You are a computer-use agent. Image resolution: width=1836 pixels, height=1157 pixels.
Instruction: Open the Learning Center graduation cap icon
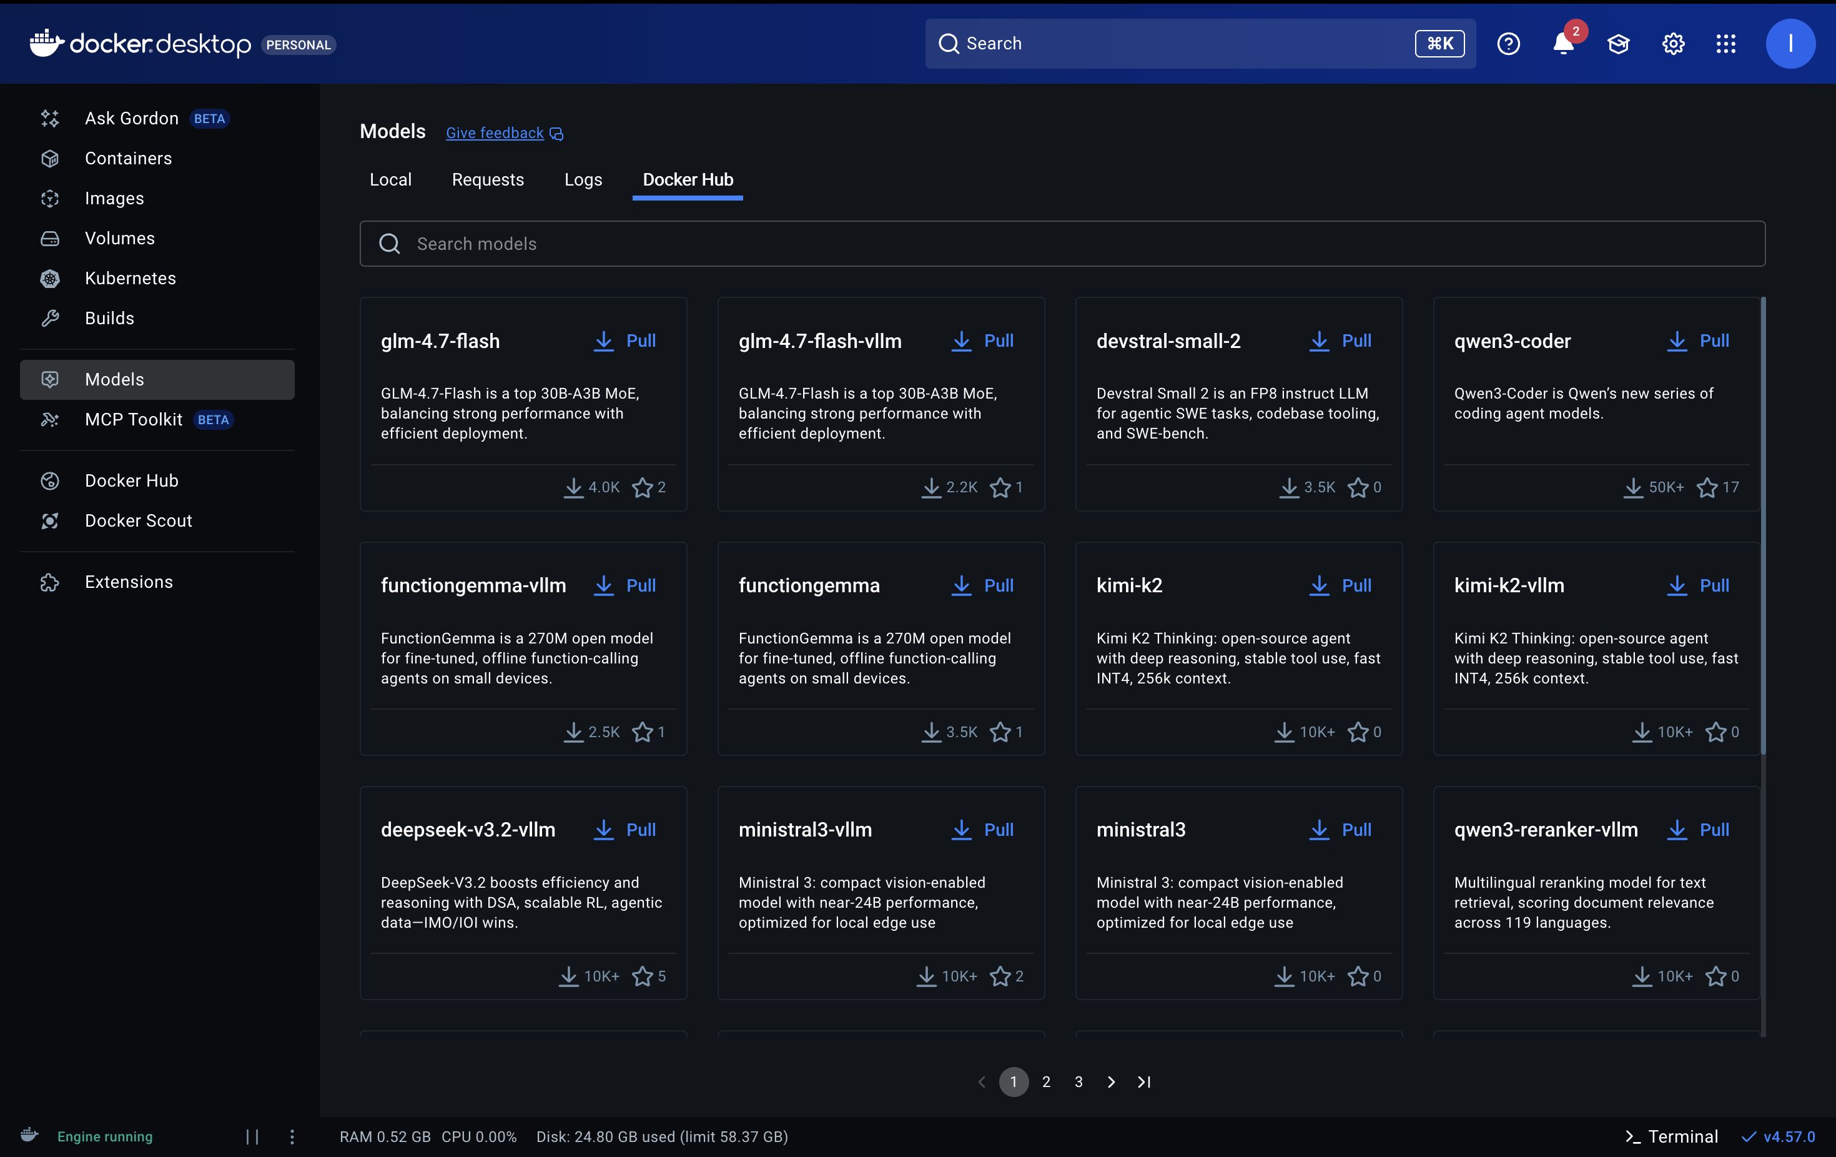tap(1619, 44)
